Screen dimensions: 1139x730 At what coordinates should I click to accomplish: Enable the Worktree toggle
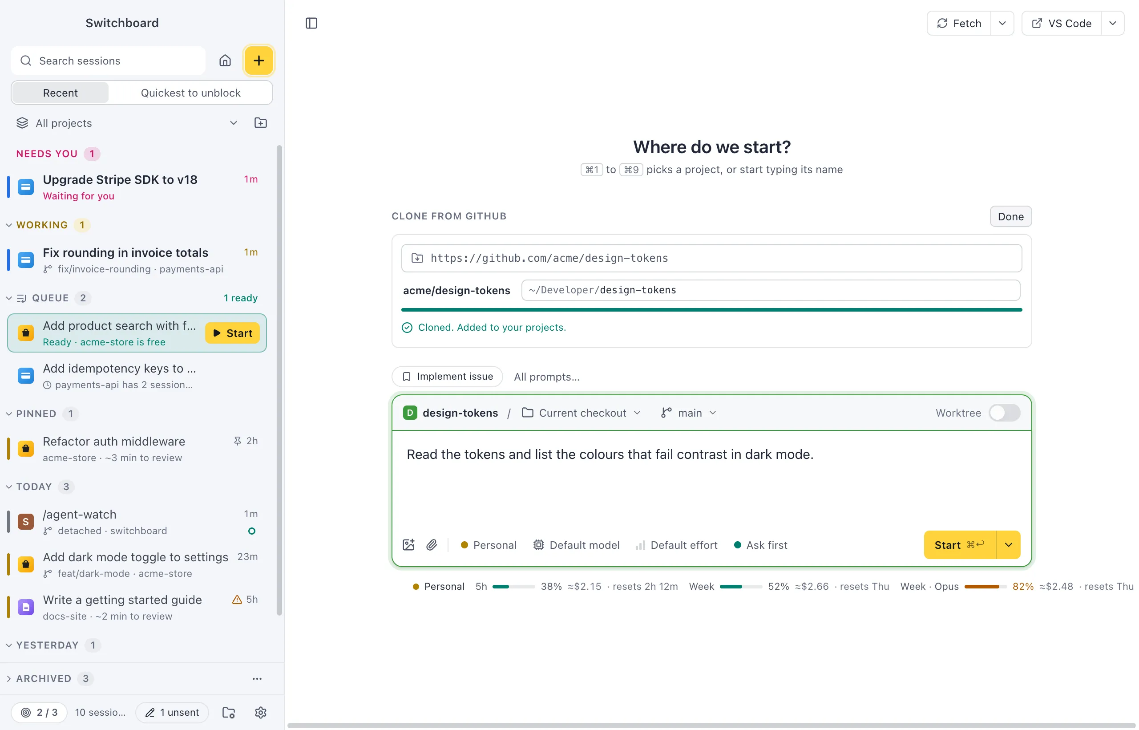pyautogui.click(x=1004, y=412)
